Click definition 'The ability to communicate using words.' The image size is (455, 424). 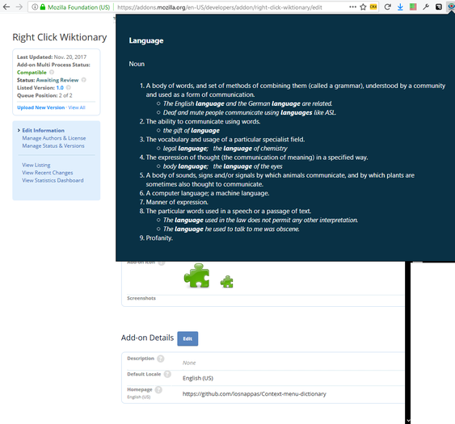point(203,121)
